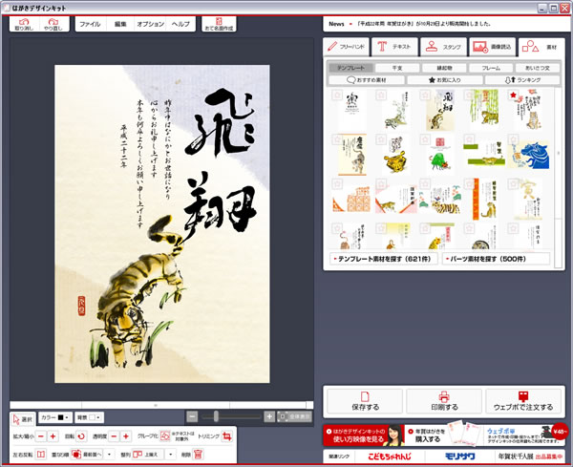Open the カラー color dropdown
The height and width of the screenshot is (467, 573).
pos(67,417)
